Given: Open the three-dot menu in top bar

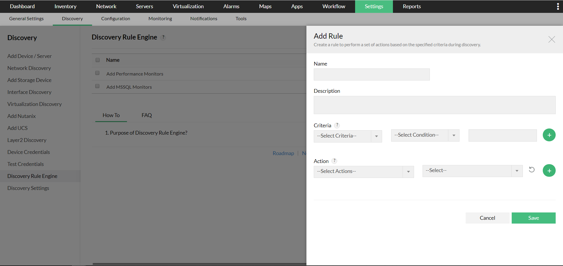Looking at the screenshot, I should (x=557, y=6).
